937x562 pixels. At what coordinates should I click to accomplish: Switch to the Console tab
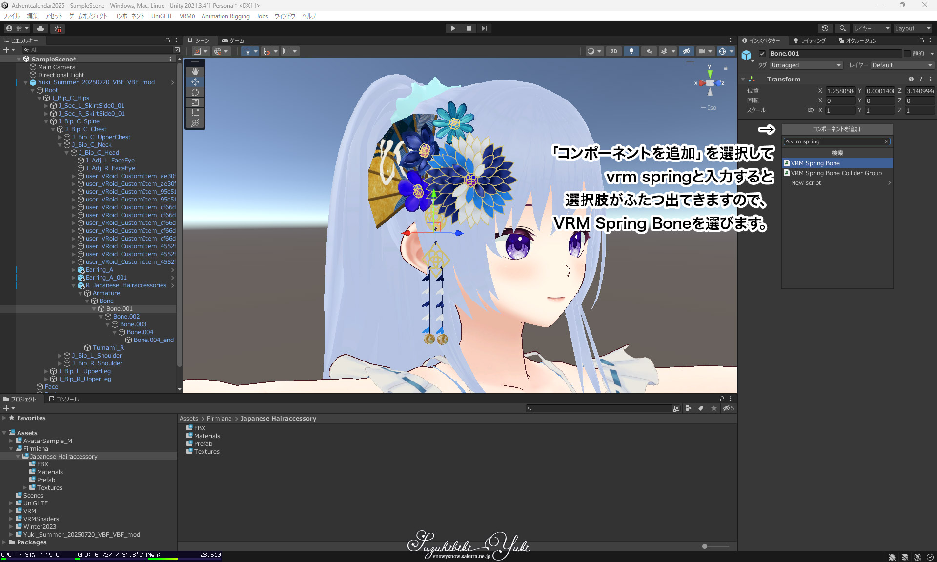63,399
